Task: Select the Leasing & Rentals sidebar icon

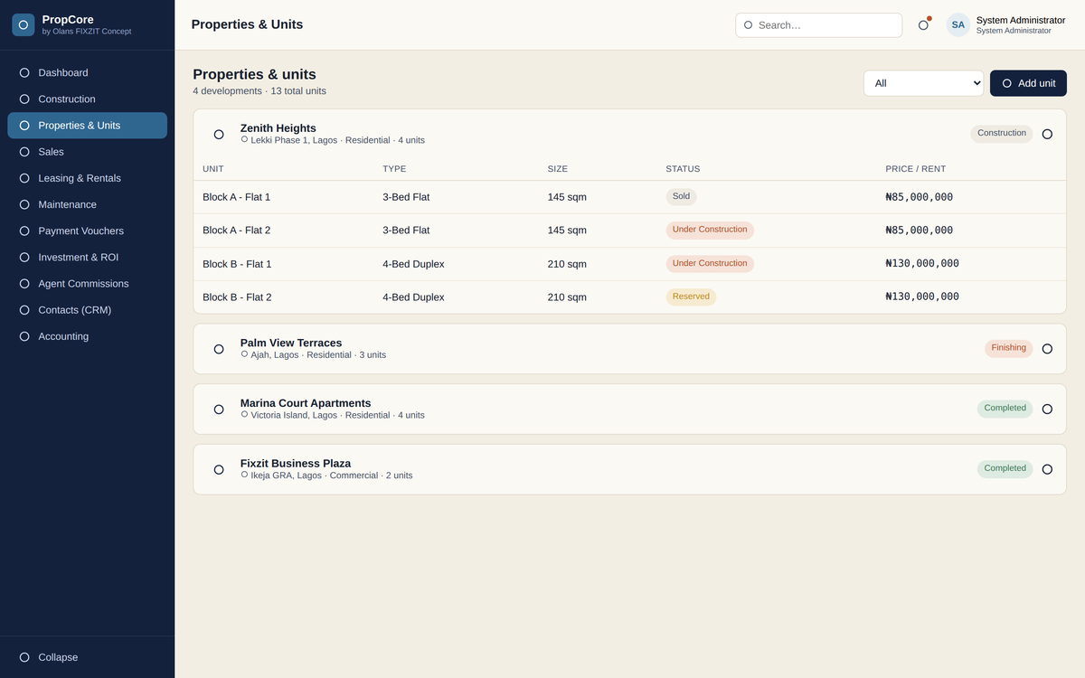Action: tap(24, 178)
